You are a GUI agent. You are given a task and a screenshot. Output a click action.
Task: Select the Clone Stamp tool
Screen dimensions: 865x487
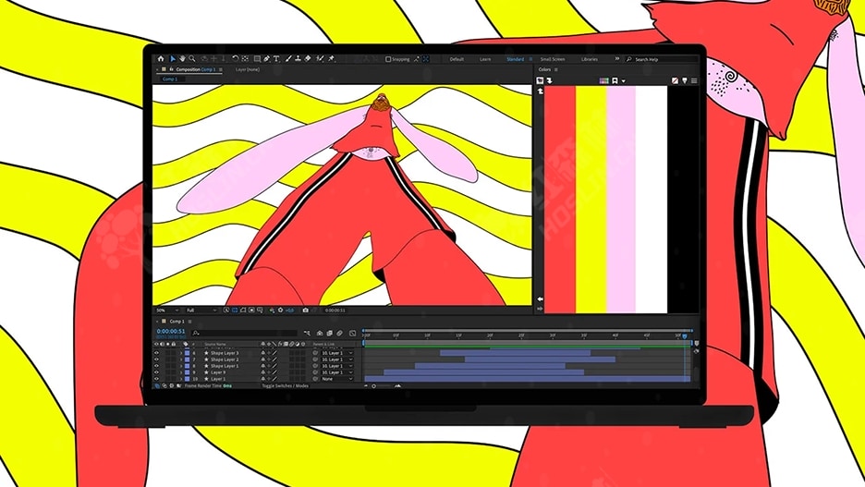click(298, 59)
